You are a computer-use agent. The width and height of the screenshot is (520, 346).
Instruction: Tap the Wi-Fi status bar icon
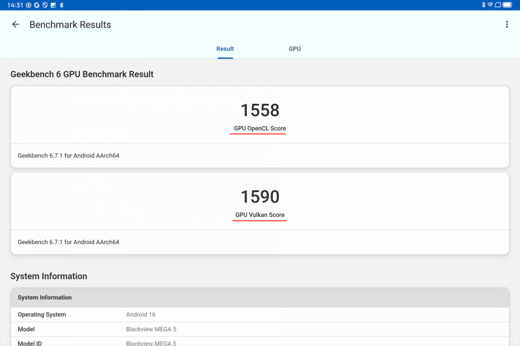pyautogui.click(x=490, y=5)
